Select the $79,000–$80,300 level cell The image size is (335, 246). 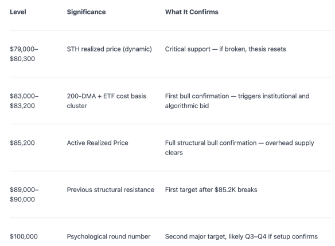(24, 54)
